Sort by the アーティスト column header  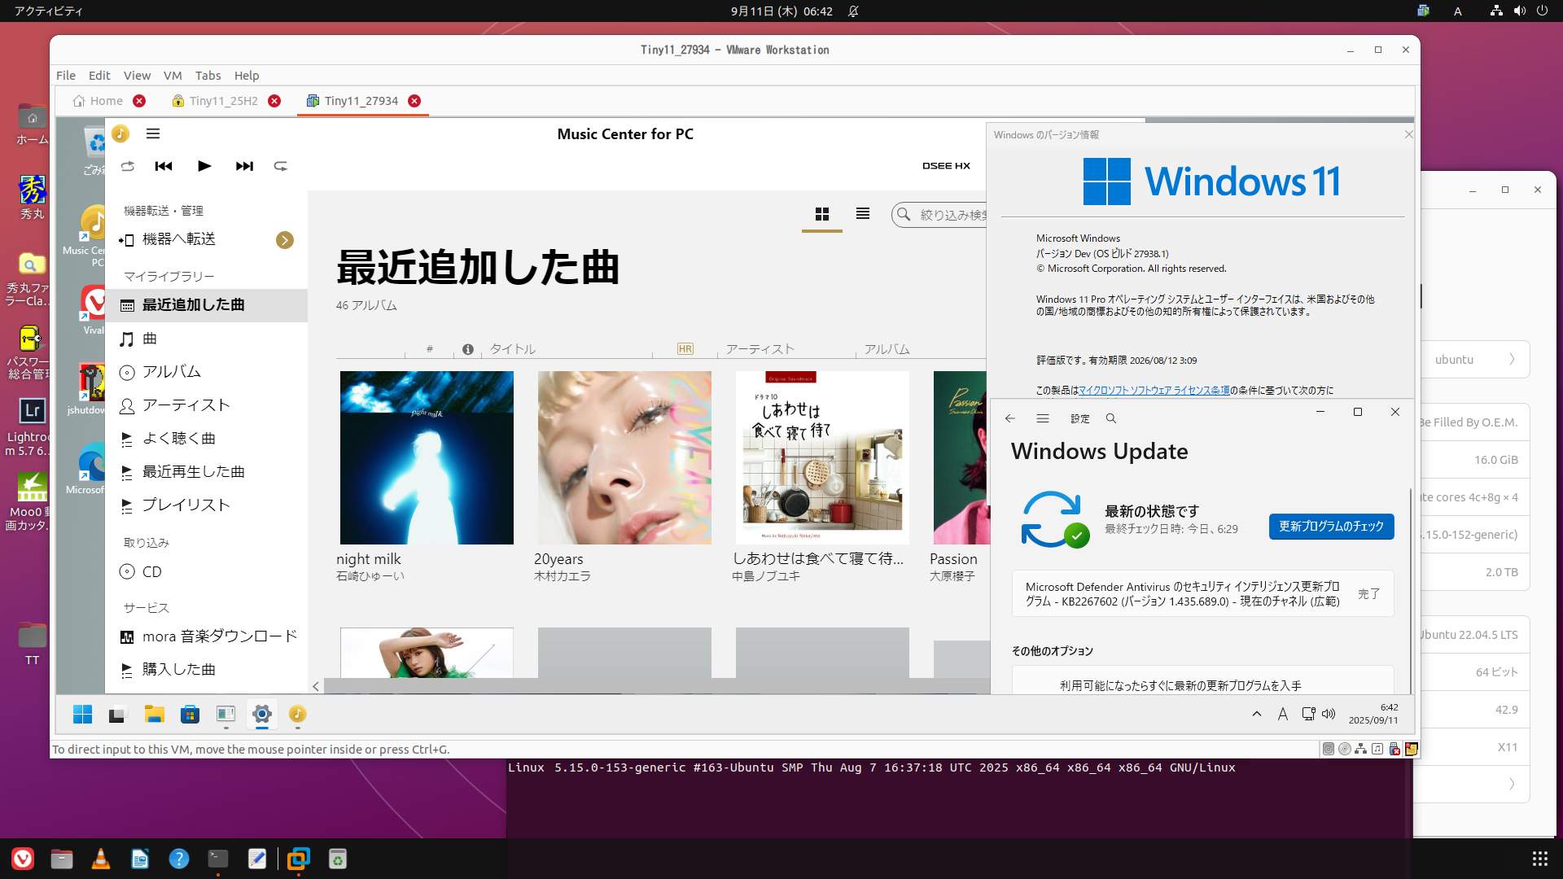click(760, 349)
